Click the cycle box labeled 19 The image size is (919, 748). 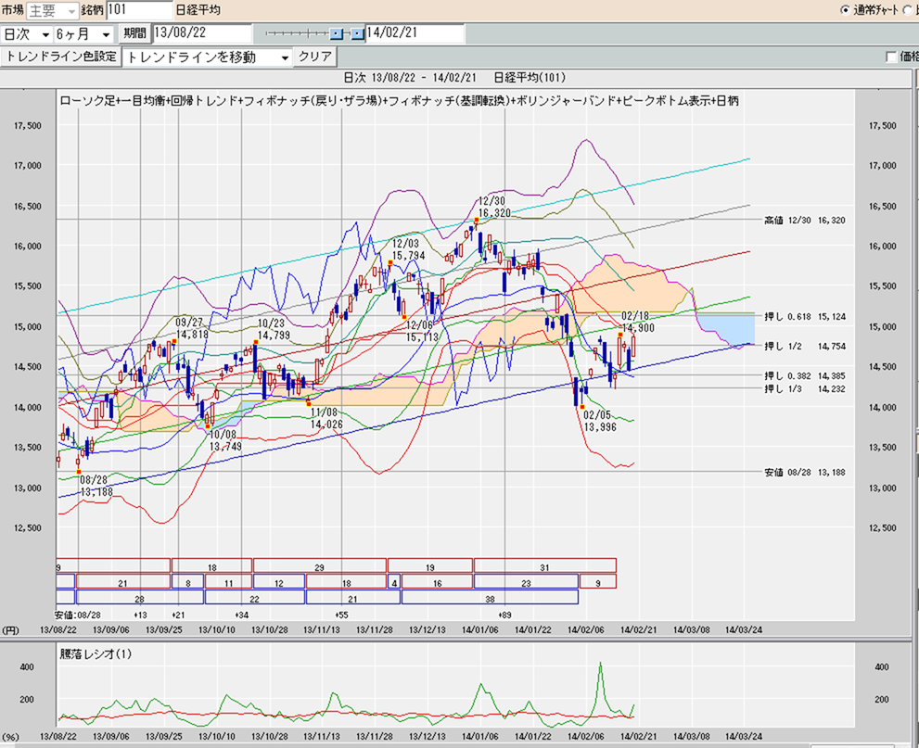(429, 565)
